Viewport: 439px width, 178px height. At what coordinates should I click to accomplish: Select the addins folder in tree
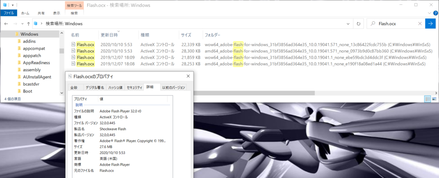29,41
